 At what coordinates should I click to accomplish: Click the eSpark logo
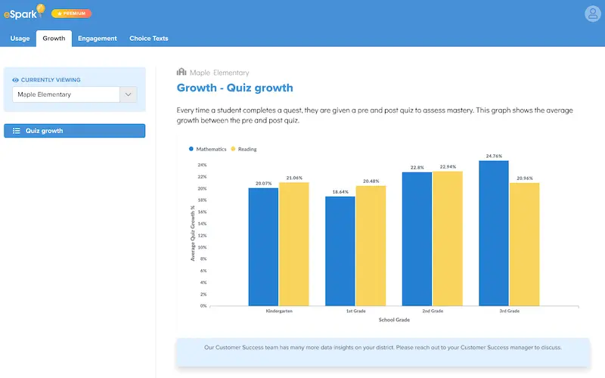[24, 12]
